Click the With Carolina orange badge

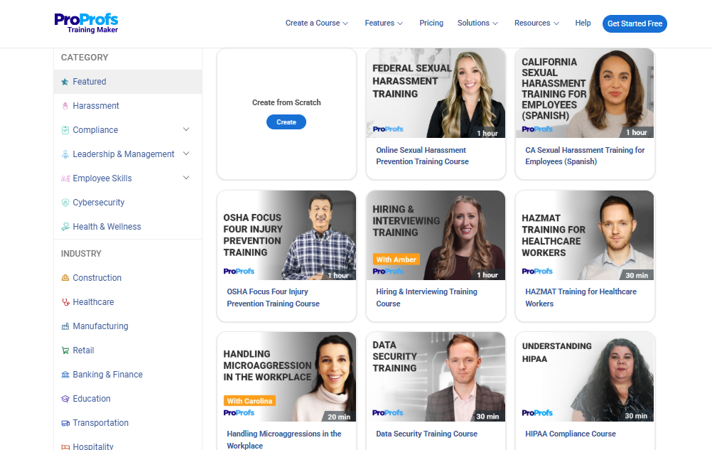coord(249,401)
